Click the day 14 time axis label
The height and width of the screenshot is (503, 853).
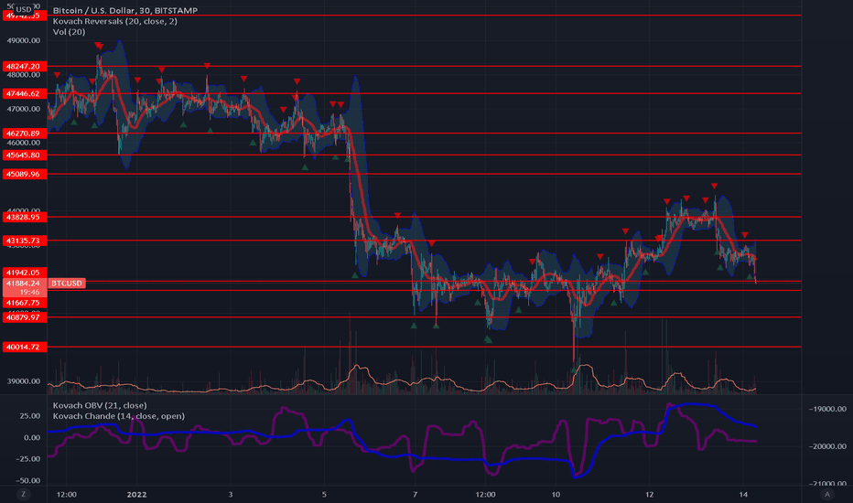744,494
